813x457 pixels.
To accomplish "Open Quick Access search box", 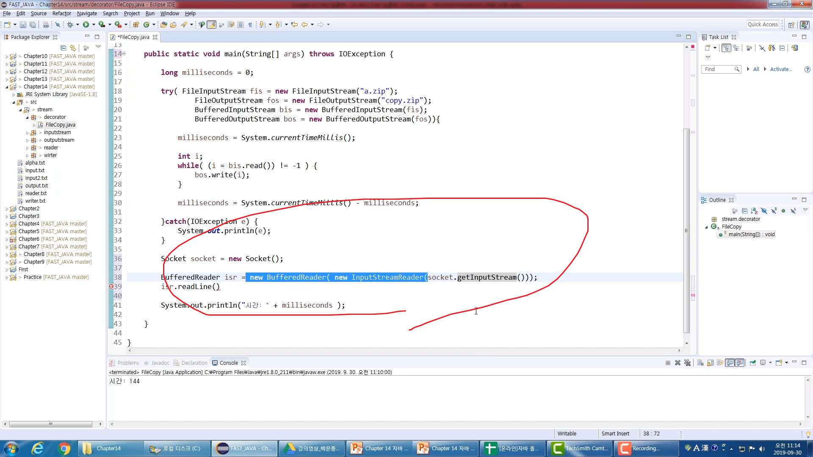I will (x=762, y=25).
